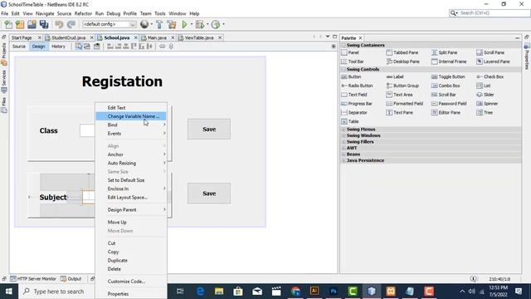Select the Spinner component in the Palette
The height and width of the screenshot is (299, 531).
tap(487, 103)
